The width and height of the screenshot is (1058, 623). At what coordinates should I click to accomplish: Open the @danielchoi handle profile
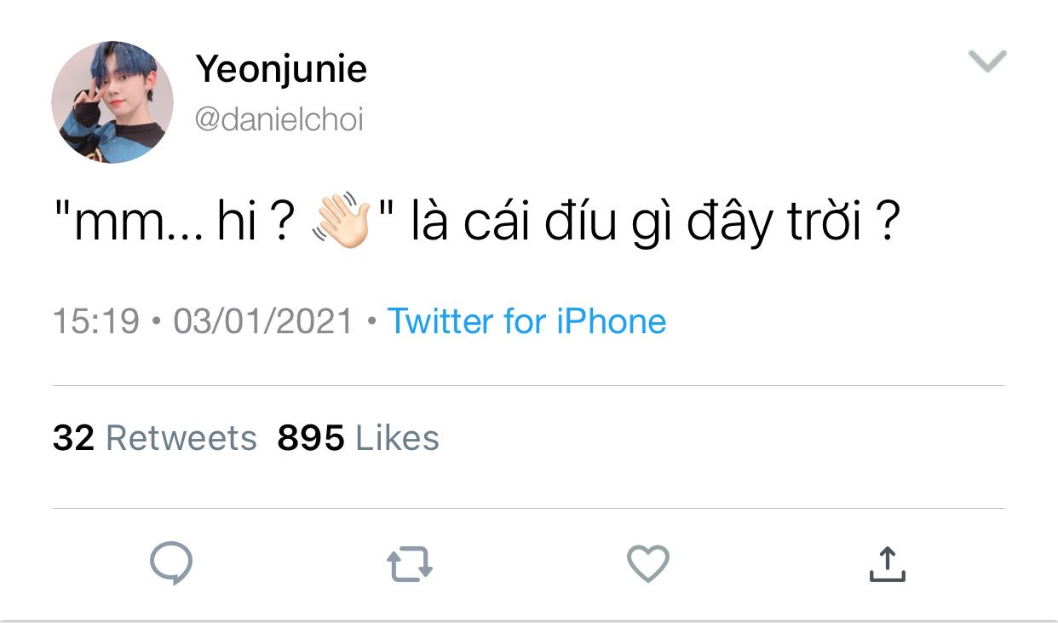[x=279, y=119]
